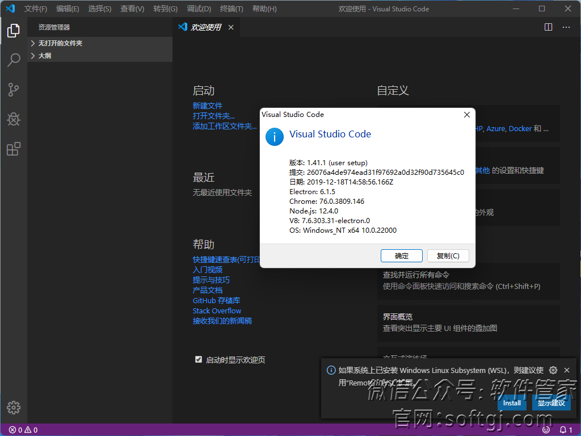Open the 界面概览 card
Viewport: 581px width, 436px height.
468,323
